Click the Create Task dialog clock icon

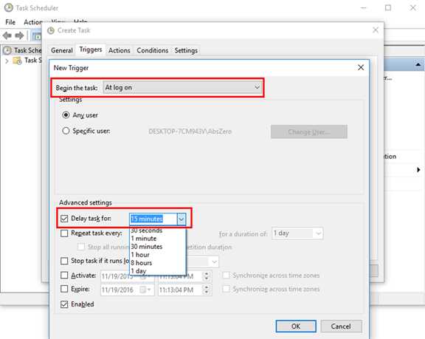[51, 30]
